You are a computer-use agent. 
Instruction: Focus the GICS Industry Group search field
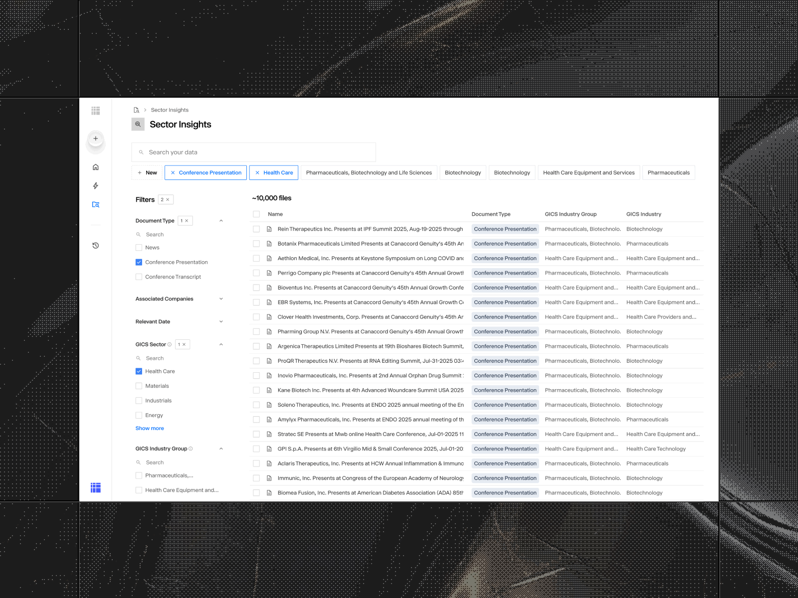(180, 462)
